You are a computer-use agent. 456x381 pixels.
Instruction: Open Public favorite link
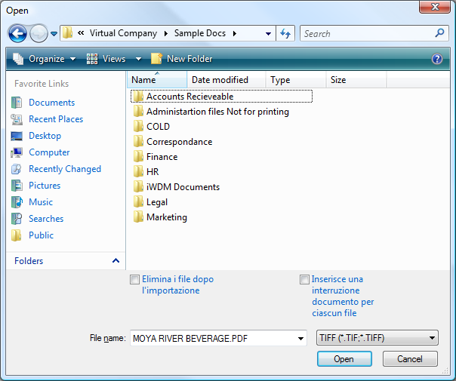[x=41, y=235]
